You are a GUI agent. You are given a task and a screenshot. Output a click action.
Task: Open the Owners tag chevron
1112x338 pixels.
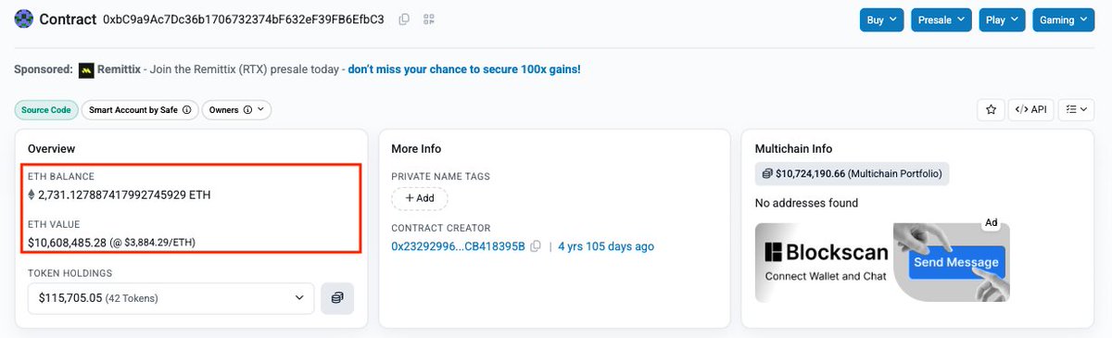pyautogui.click(x=260, y=110)
